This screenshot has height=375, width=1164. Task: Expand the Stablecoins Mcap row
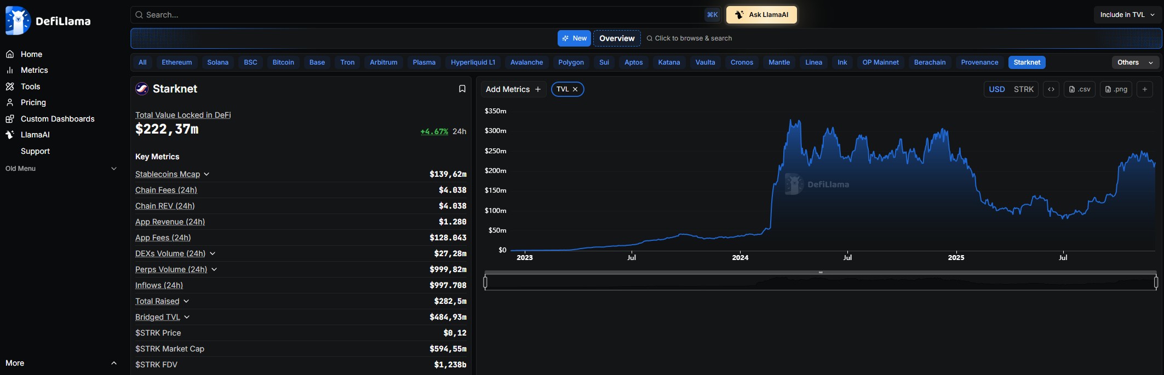point(207,174)
